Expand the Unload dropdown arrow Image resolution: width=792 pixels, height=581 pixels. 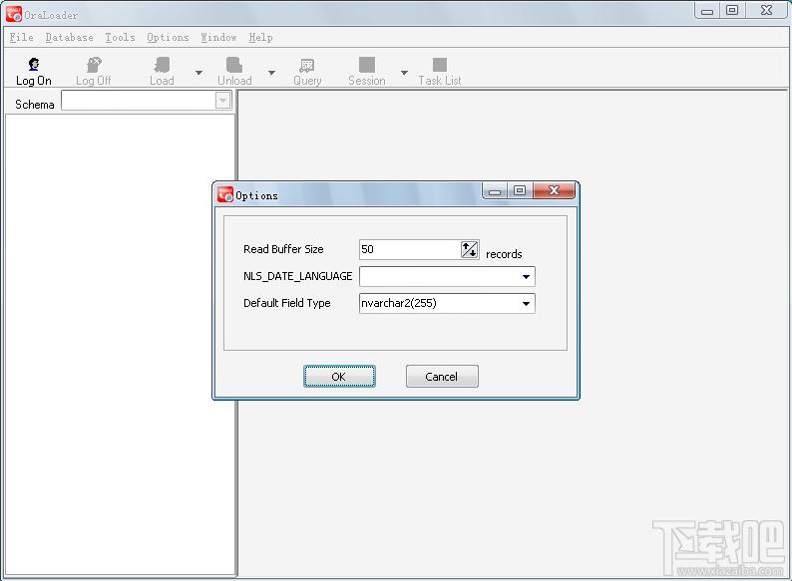271,73
